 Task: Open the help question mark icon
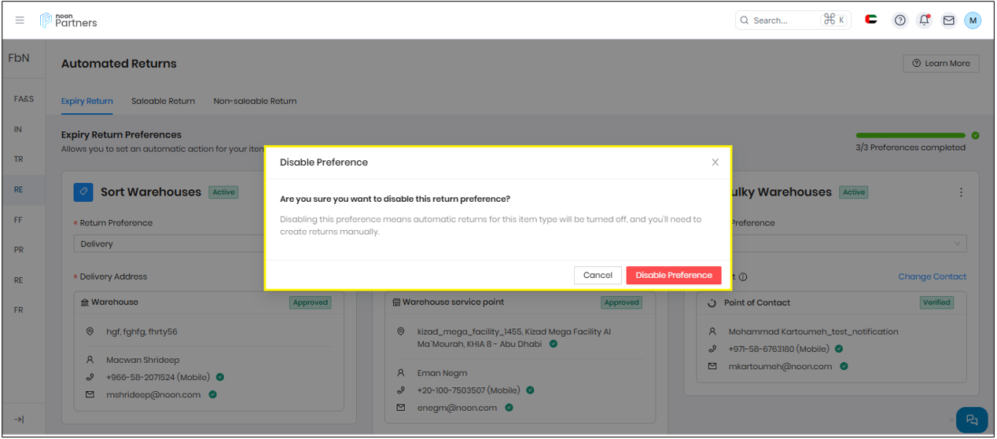coord(900,20)
